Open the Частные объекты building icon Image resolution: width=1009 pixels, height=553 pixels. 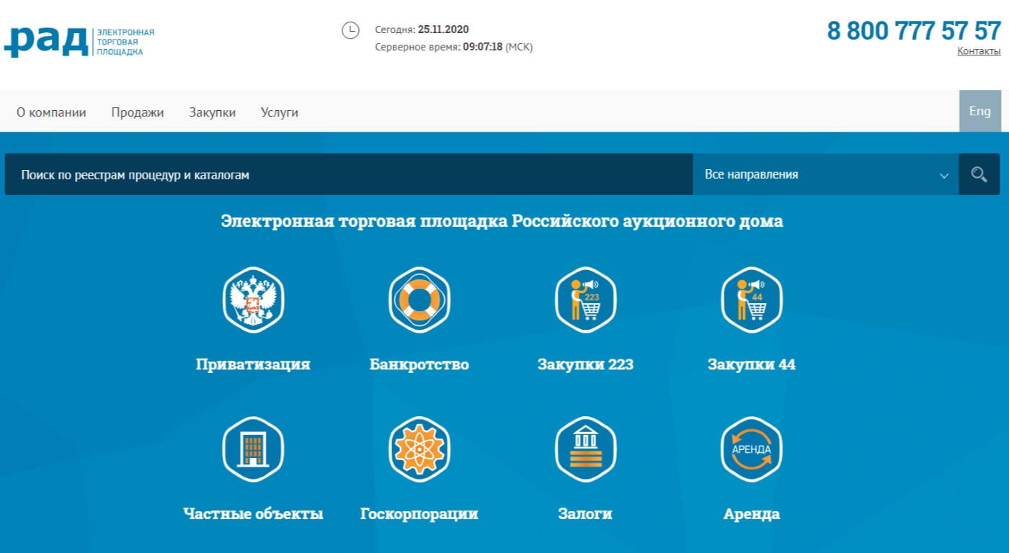[x=253, y=447]
